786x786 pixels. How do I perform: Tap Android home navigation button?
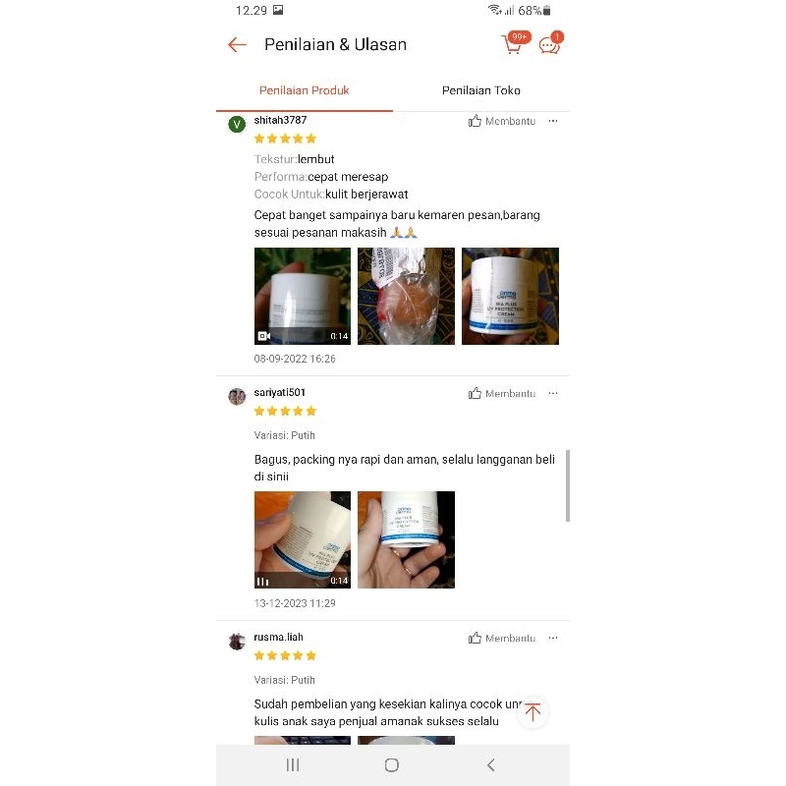pos(391,765)
